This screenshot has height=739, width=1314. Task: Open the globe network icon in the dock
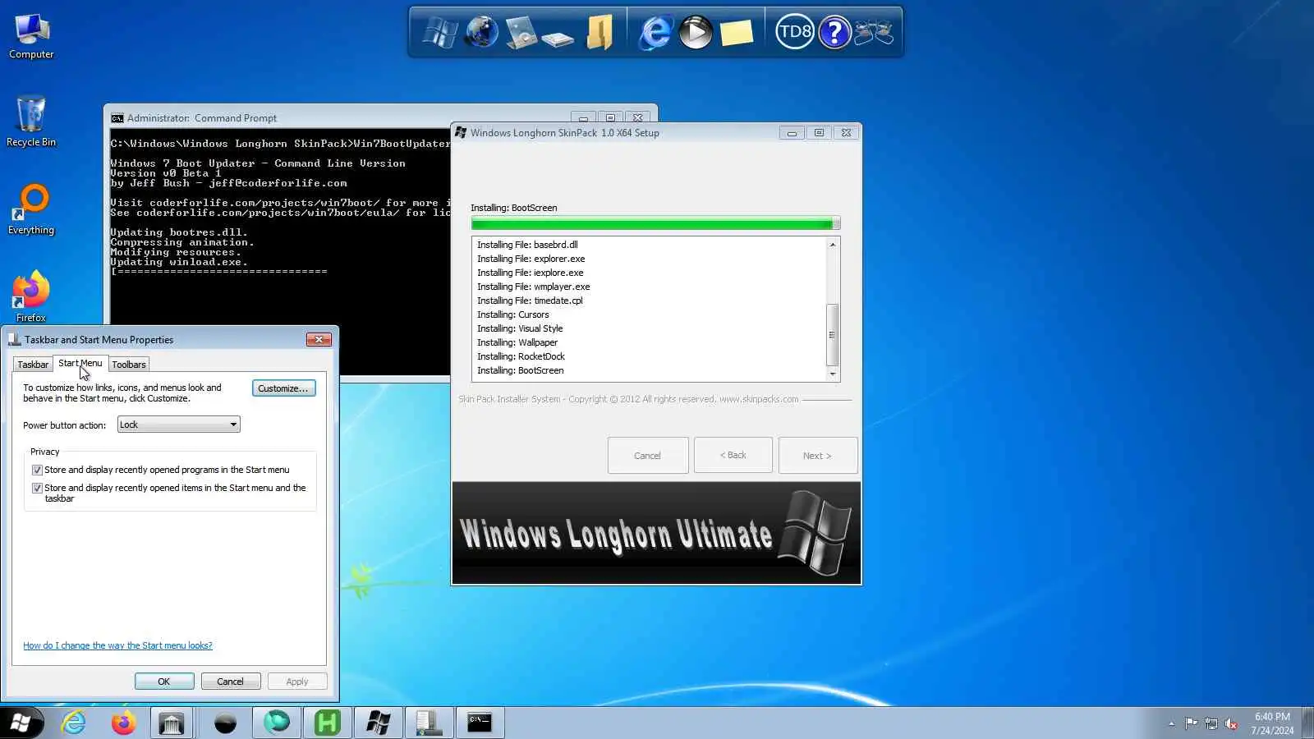click(x=481, y=32)
